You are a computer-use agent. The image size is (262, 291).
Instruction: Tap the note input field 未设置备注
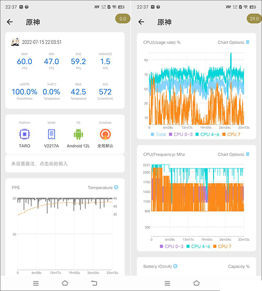[65, 164]
